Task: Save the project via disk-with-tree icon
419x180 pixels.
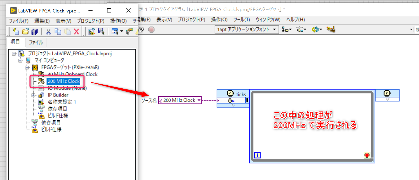Action: tap(101, 31)
